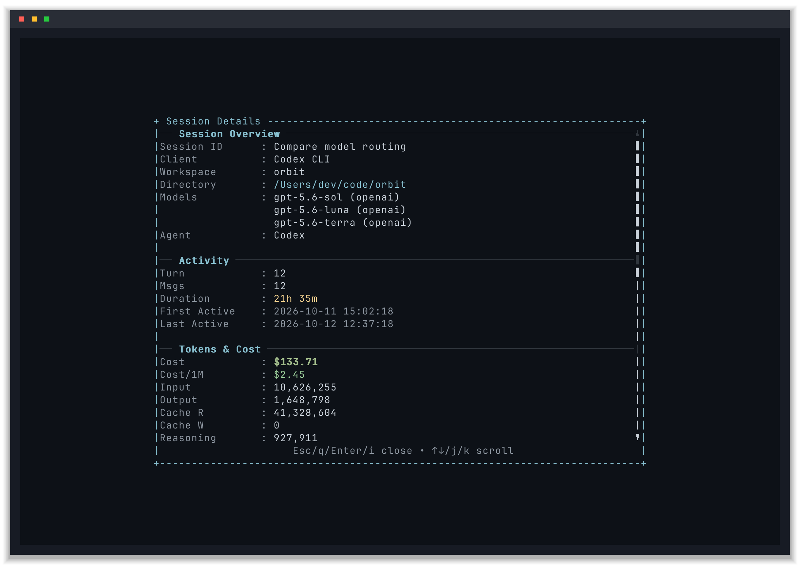Click the green maximize window button
The height and width of the screenshot is (565, 800).
point(47,19)
